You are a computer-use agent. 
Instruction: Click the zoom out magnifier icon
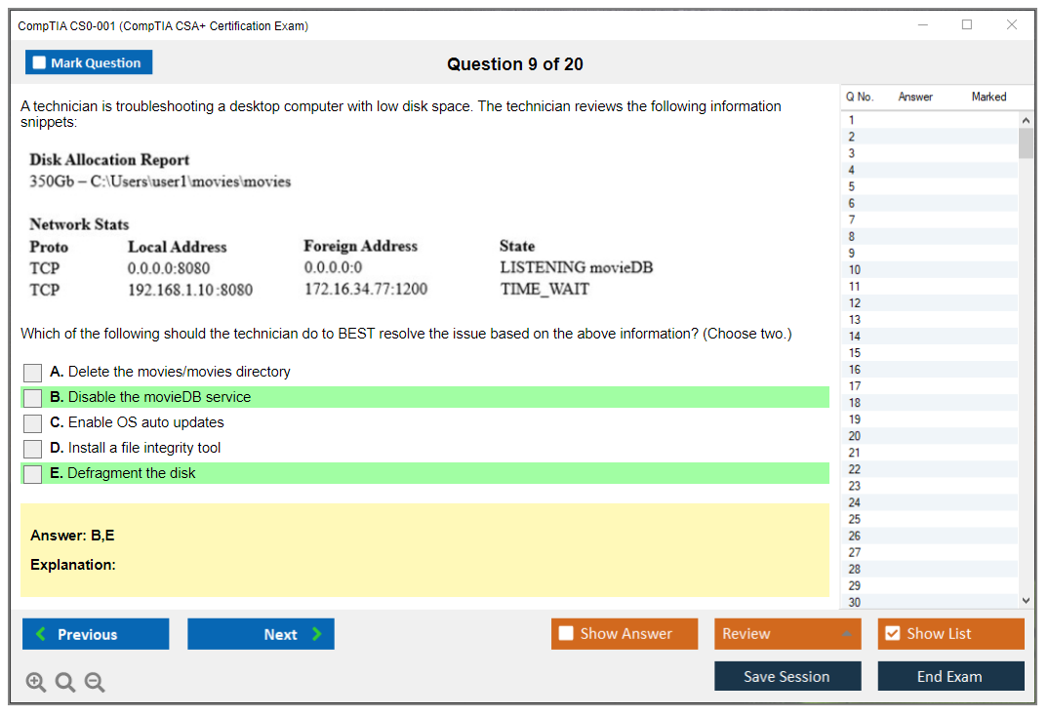pyautogui.click(x=95, y=683)
